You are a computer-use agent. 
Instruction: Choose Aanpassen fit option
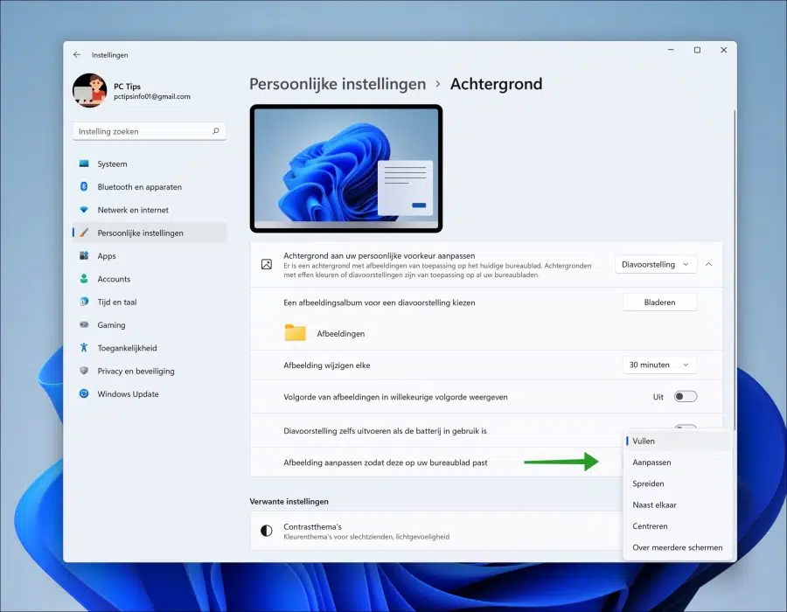[677, 462]
